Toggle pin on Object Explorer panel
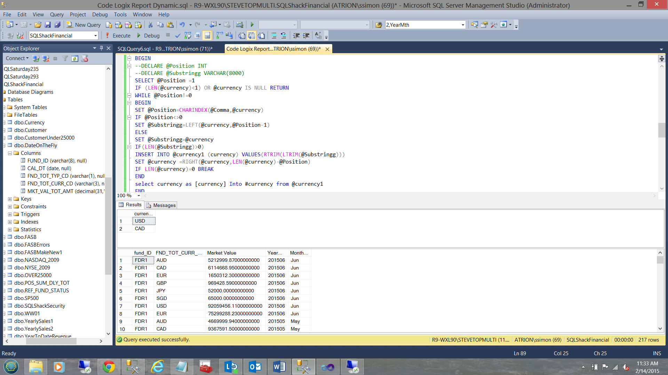This screenshot has width=668, height=375. point(101,48)
